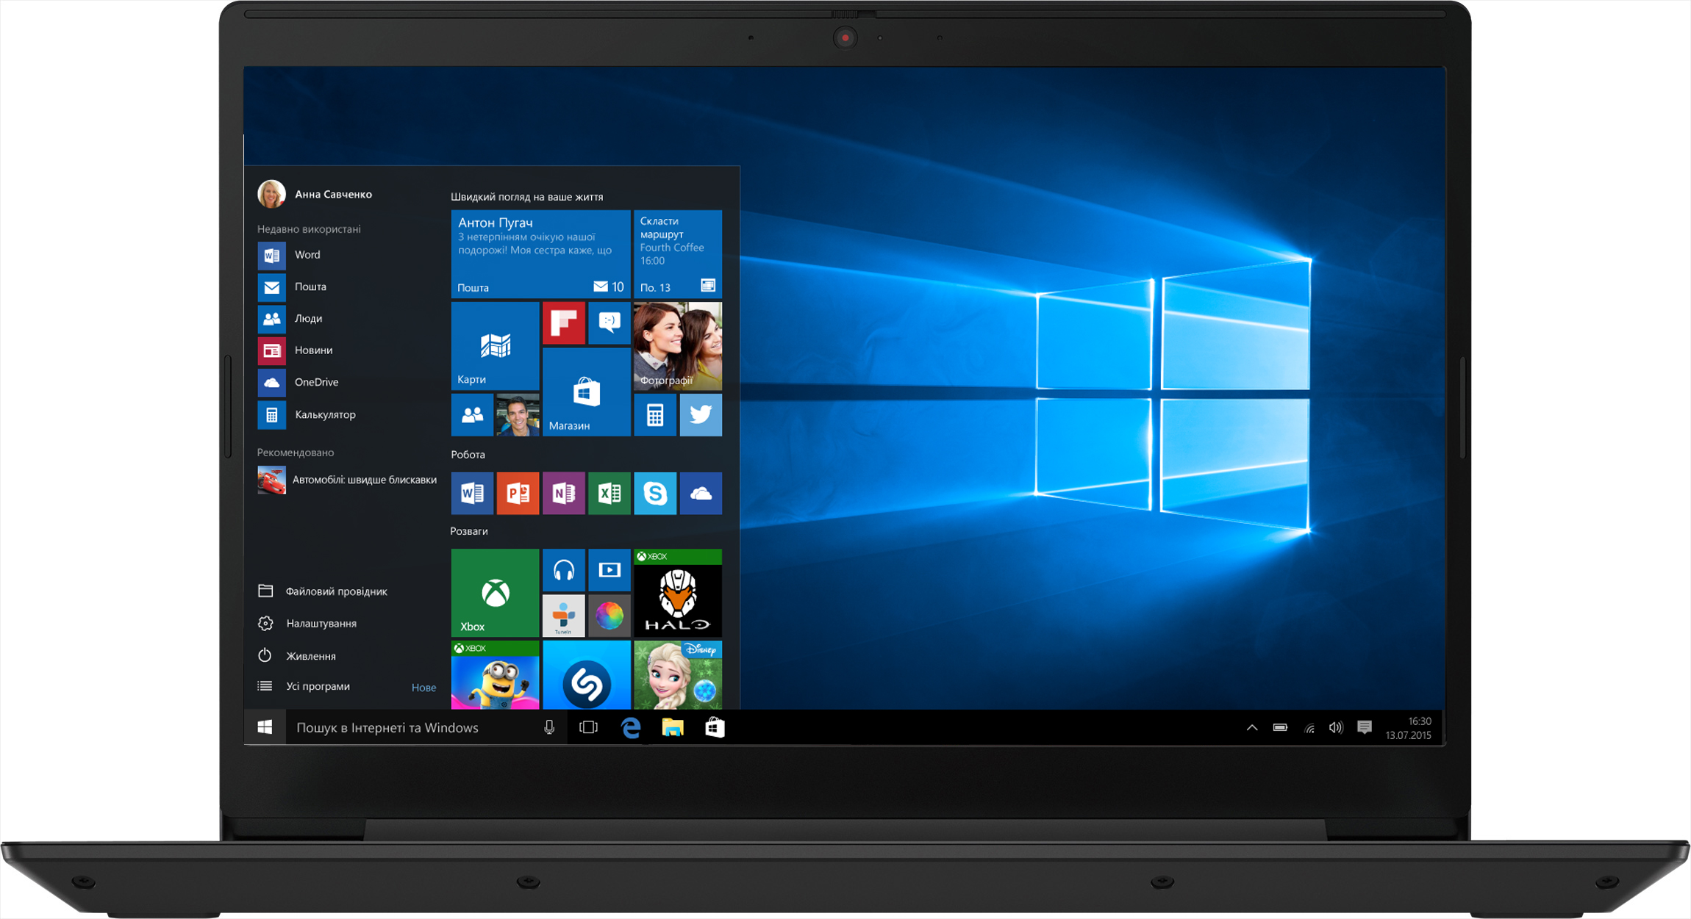This screenshot has width=1691, height=919.
Task: Open the Minions game tile
Action: tap(495, 674)
